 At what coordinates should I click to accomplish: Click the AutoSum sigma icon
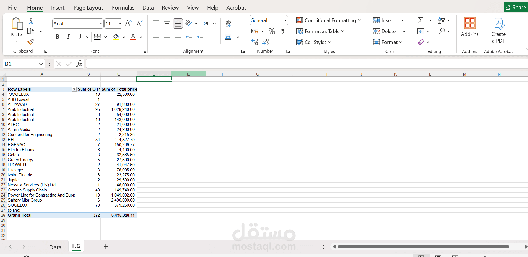(421, 20)
